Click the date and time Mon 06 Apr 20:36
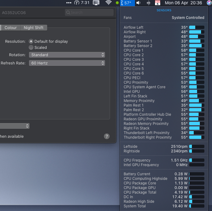This screenshot has width=212, height=211. 183,3
